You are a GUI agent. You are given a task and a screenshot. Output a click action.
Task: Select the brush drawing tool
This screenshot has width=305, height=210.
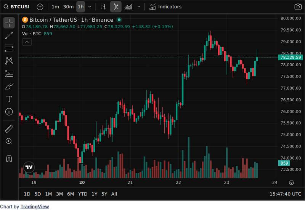[x=9, y=87]
